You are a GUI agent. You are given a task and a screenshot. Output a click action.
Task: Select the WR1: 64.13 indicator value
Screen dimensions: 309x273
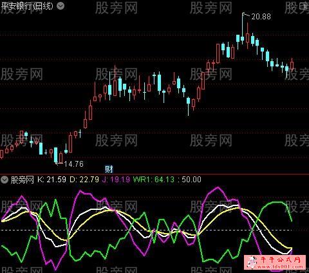[154, 180]
